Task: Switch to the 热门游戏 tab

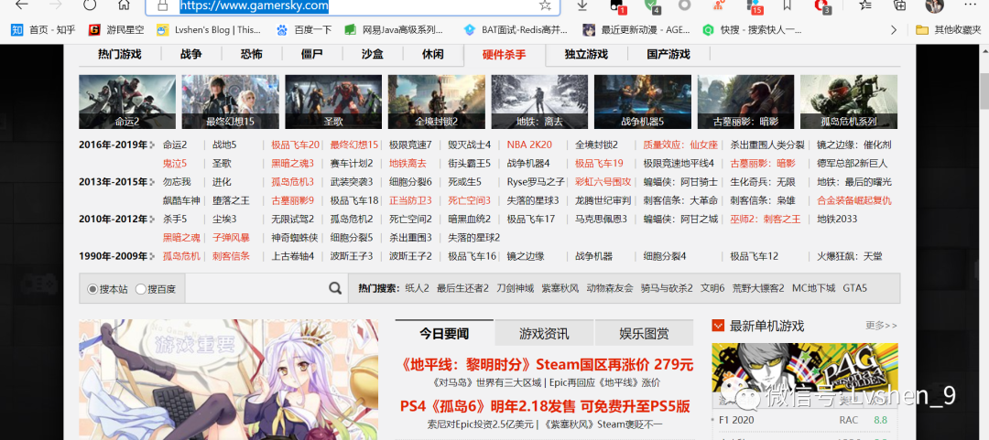Action: [x=120, y=54]
